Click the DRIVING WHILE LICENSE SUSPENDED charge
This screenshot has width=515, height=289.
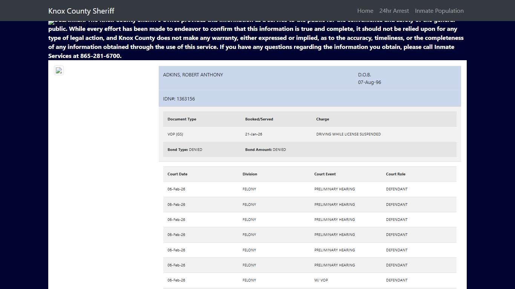point(348,134)
